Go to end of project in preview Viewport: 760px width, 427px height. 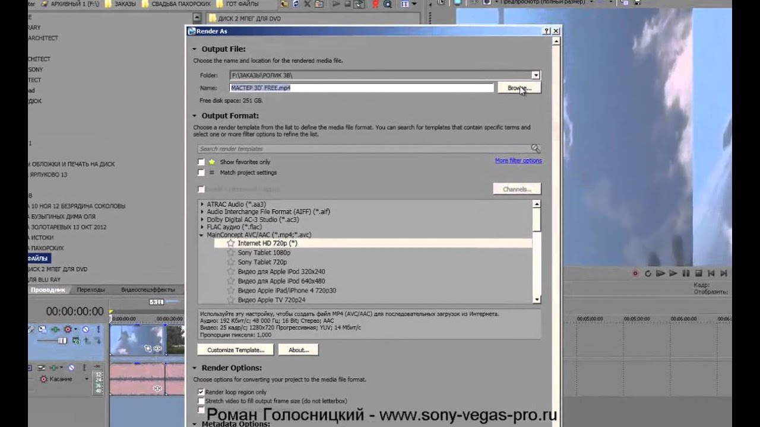coord(724,273)
